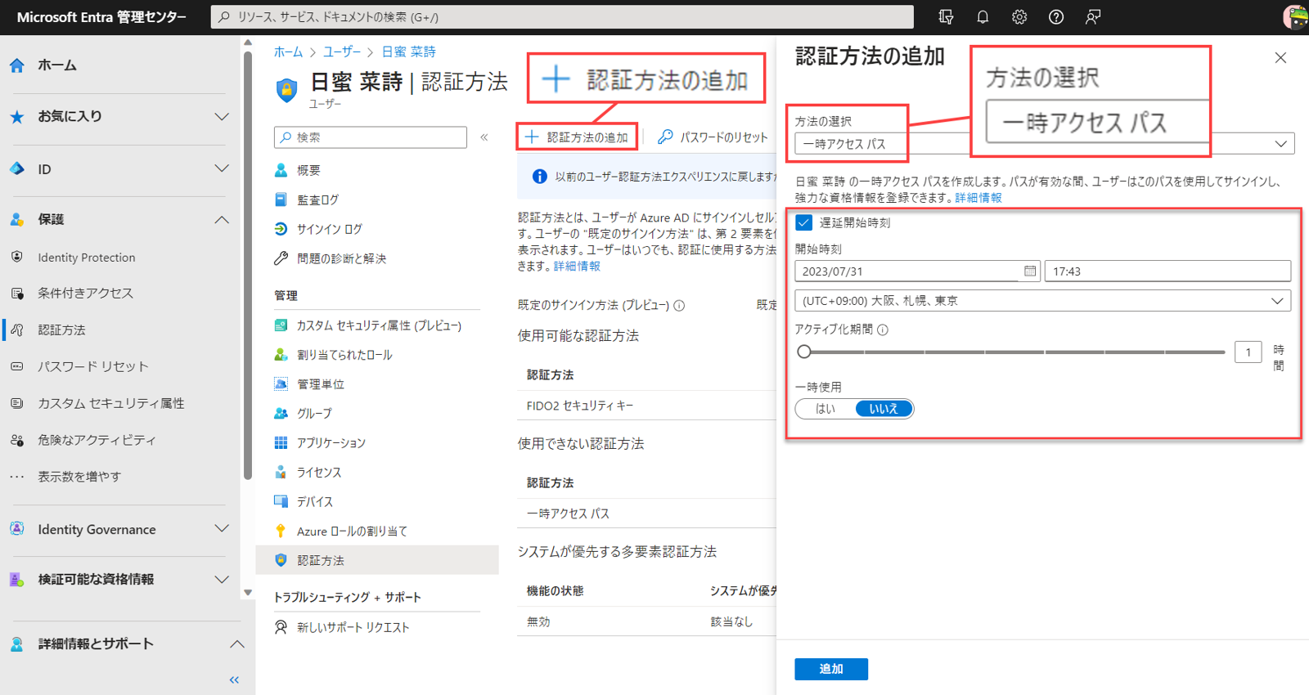Click the Azure ロールの割り当て key icon

[x=281, y=531]
